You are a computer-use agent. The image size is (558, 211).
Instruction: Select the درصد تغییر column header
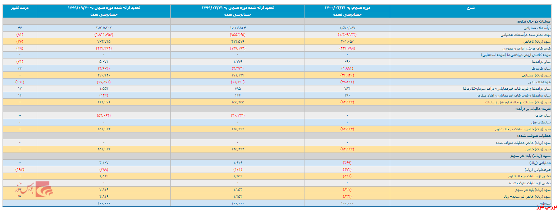click(20, 8)
